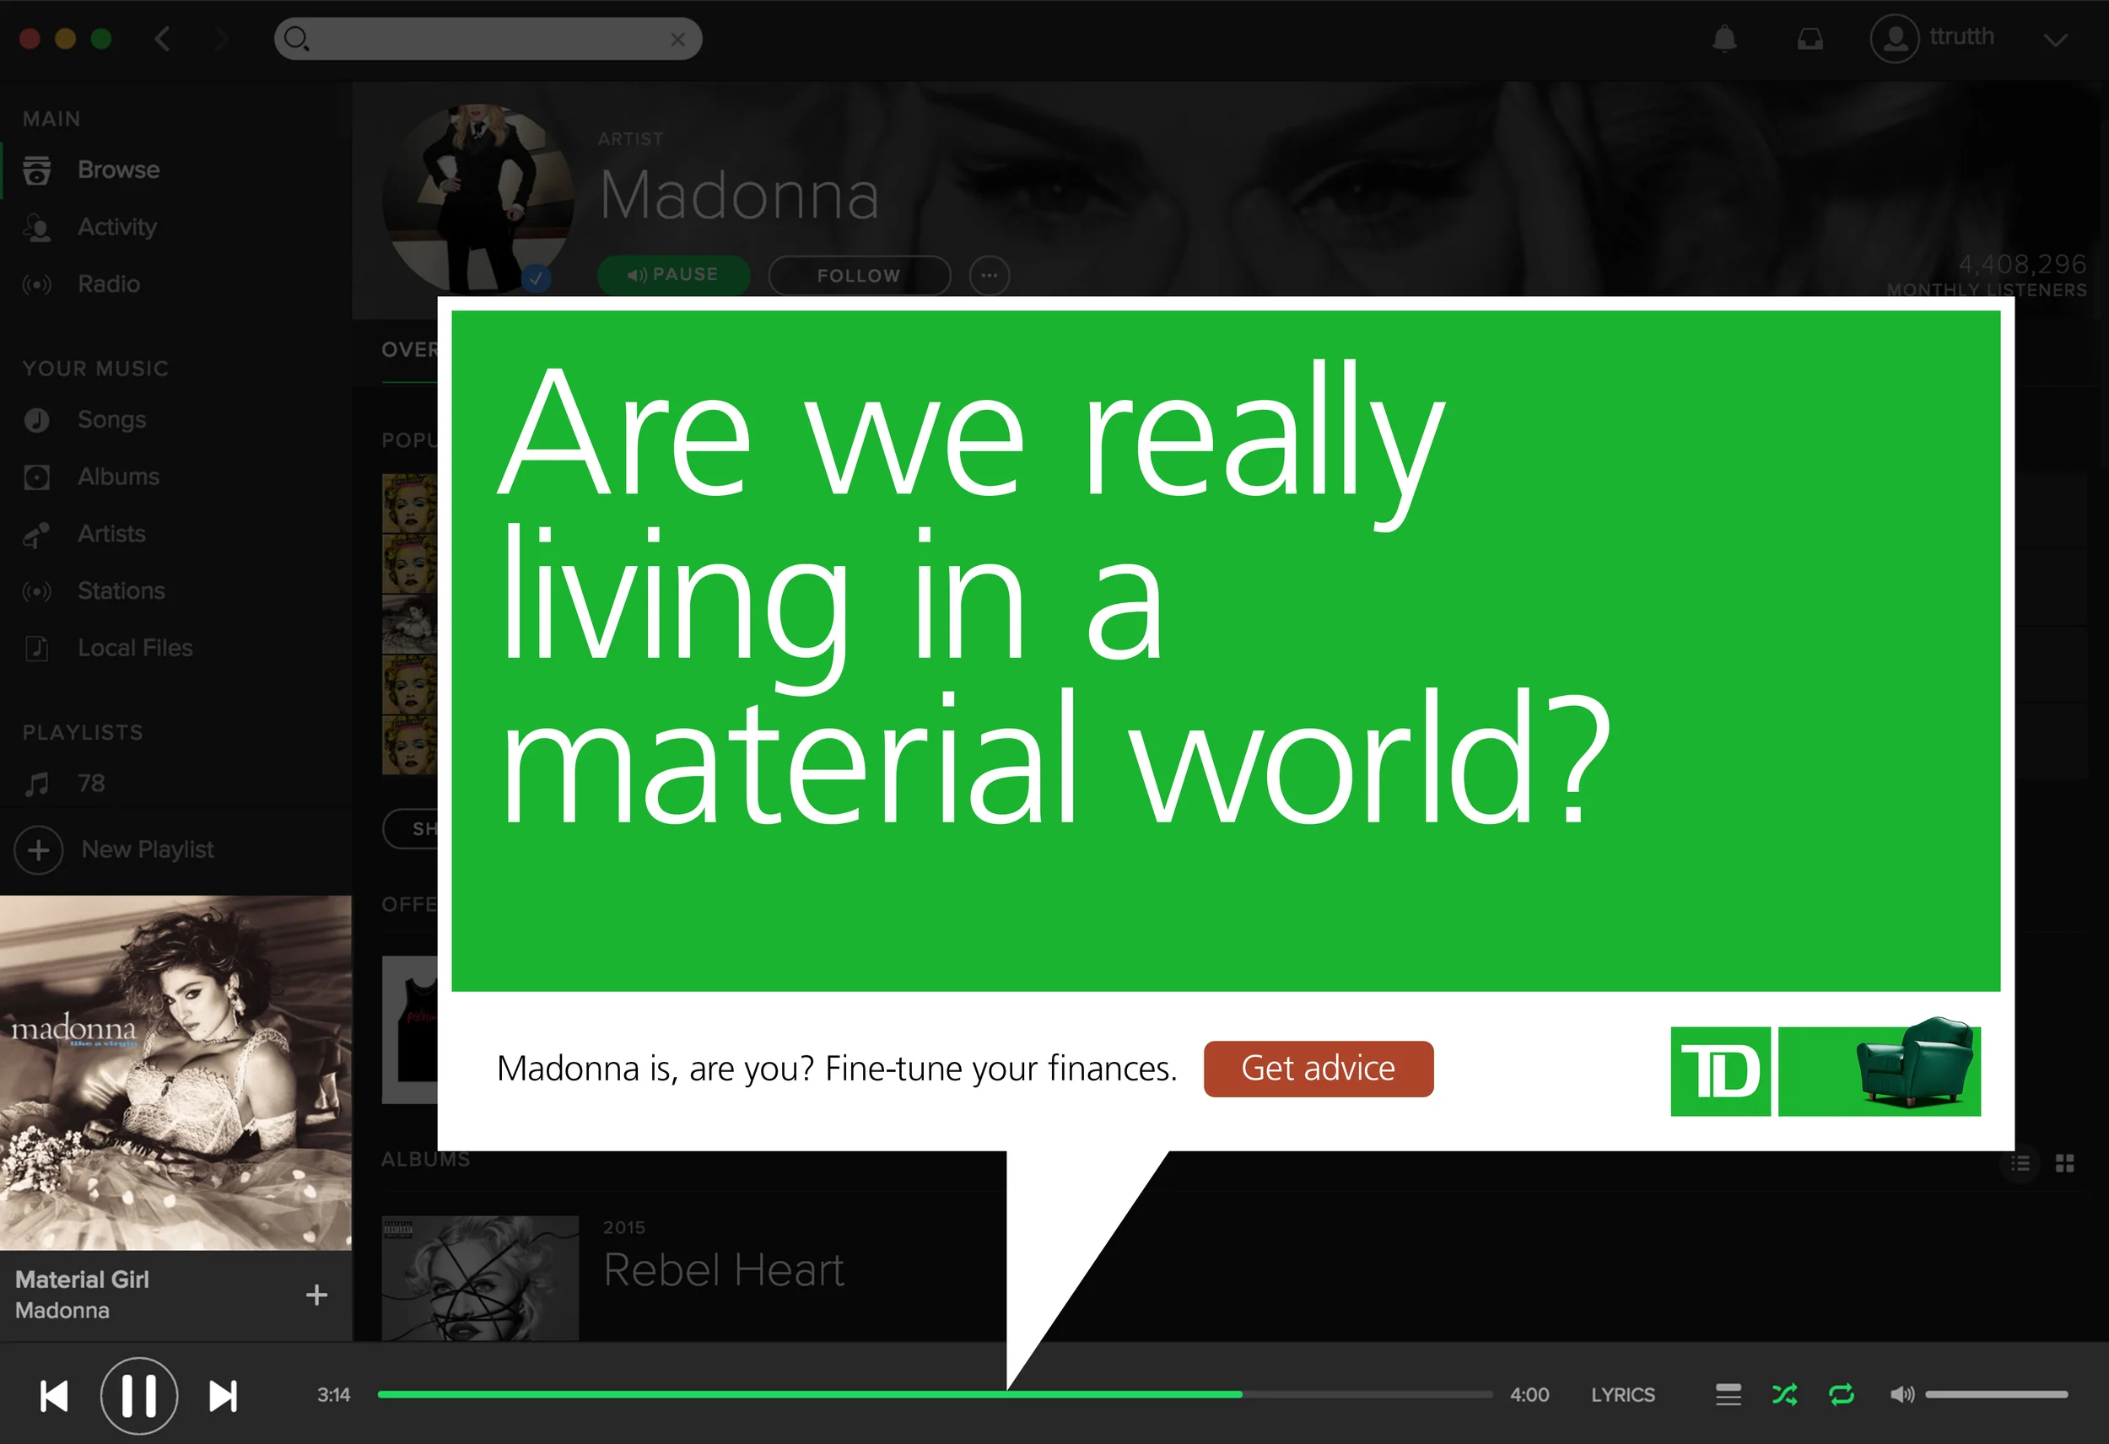Skip to the previous track

55,1396
